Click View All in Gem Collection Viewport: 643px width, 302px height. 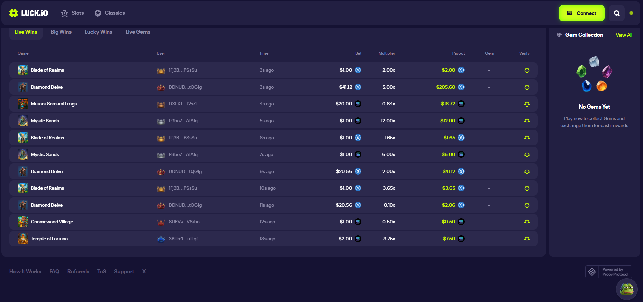tap(624, 35)
